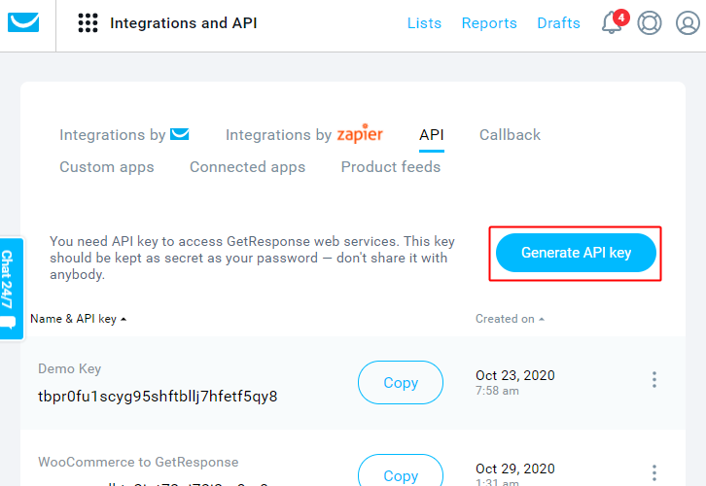
Task: Open more options for Demo Key
Action: pos(654,380)
